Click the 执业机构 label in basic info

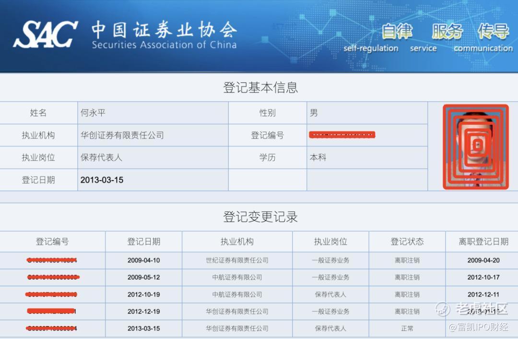(x=38, y=135)
